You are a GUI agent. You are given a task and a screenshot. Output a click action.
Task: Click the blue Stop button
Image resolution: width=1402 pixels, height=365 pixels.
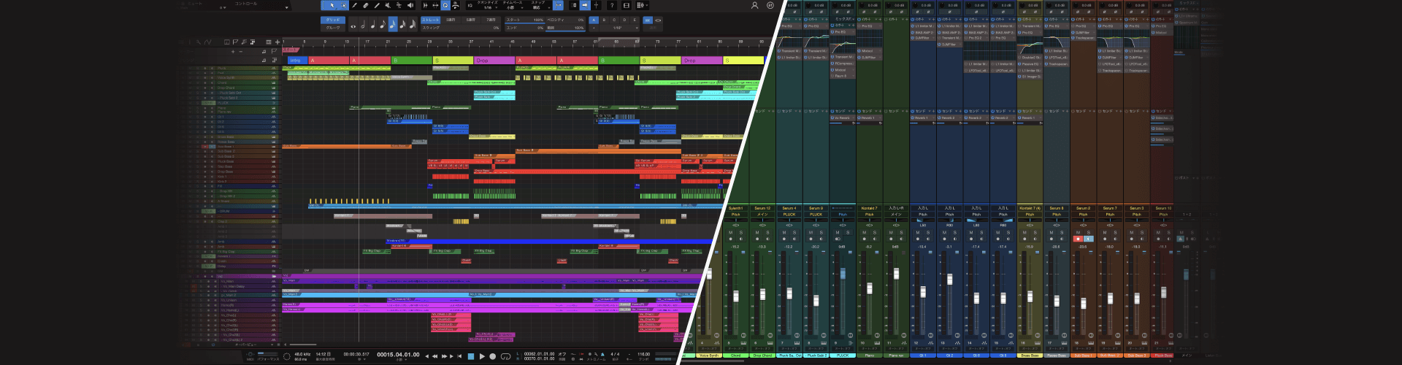tap(471, 356)
